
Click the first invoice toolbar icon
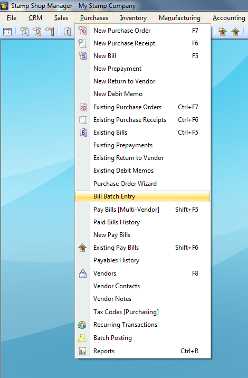(25, 32)
